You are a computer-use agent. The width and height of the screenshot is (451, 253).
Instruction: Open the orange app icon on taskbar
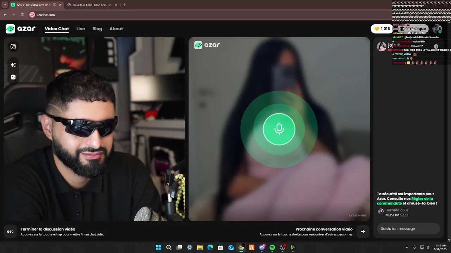(x=252, y=247)
